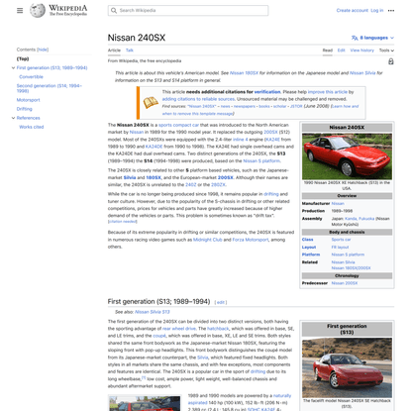Jump to Convertible contents entry

point(31,77)
